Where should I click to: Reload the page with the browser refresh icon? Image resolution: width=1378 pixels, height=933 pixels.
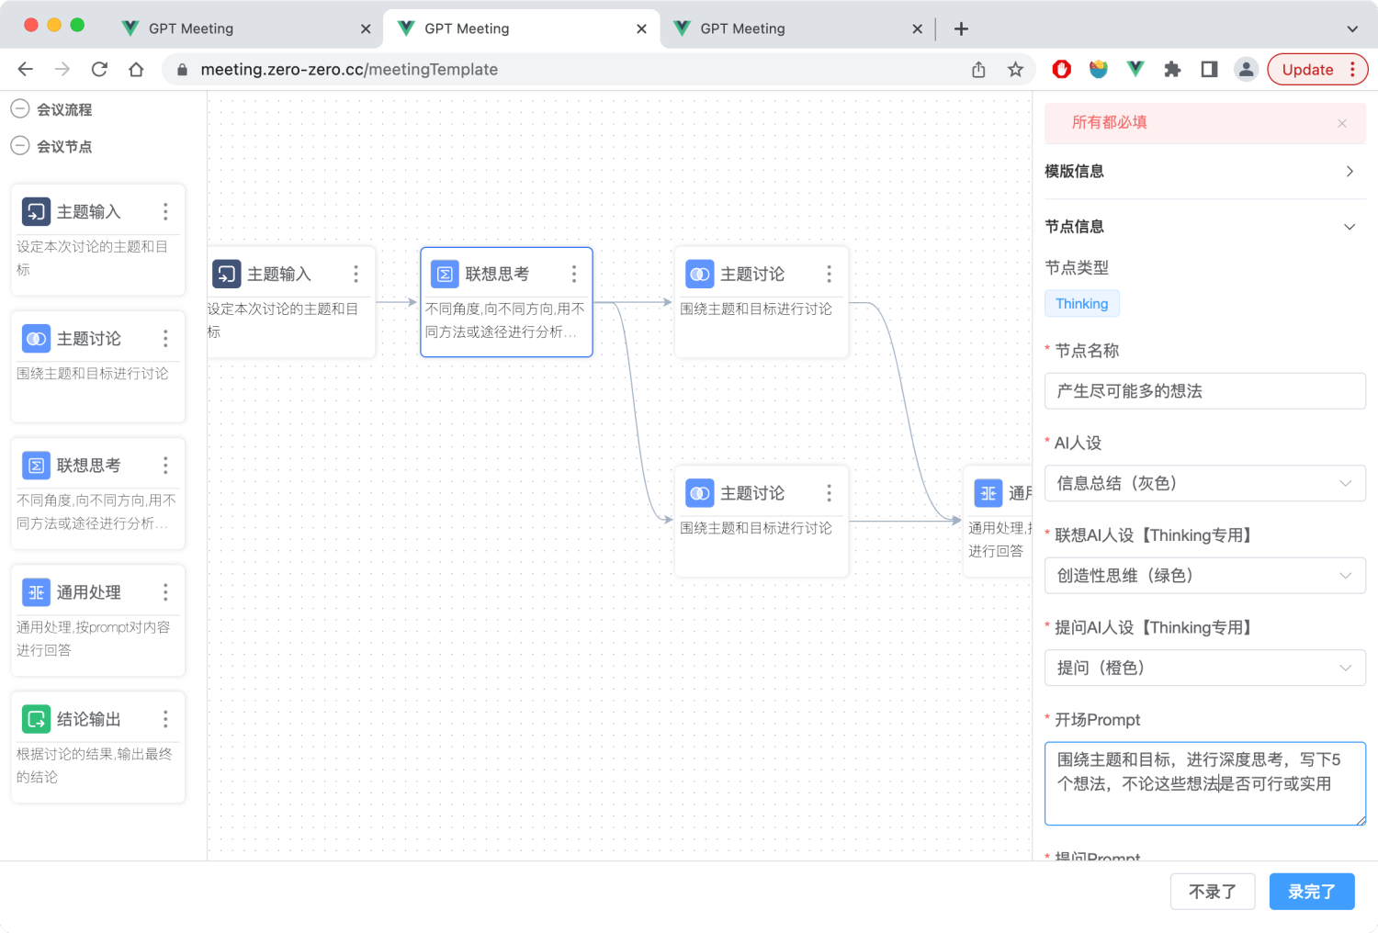[99, 69]
